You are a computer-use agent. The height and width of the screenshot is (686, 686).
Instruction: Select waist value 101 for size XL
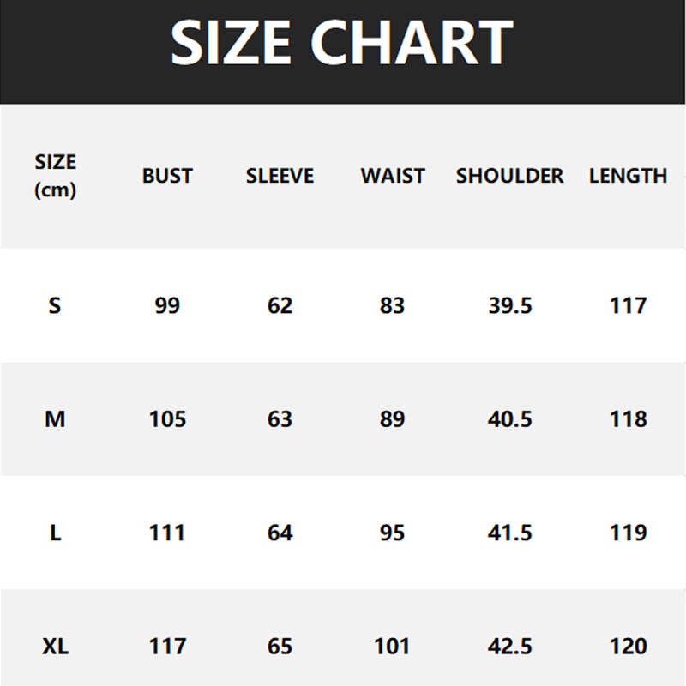393,646
